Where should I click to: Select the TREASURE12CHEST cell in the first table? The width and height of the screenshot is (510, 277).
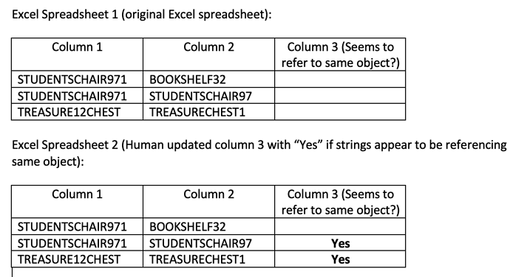tap(77, 112)
